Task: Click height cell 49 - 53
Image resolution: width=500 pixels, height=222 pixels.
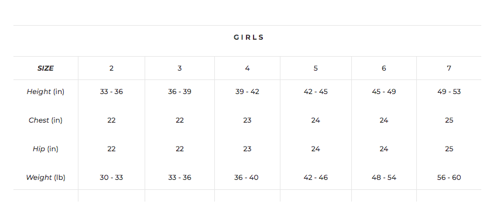Action: coord(449,92)
